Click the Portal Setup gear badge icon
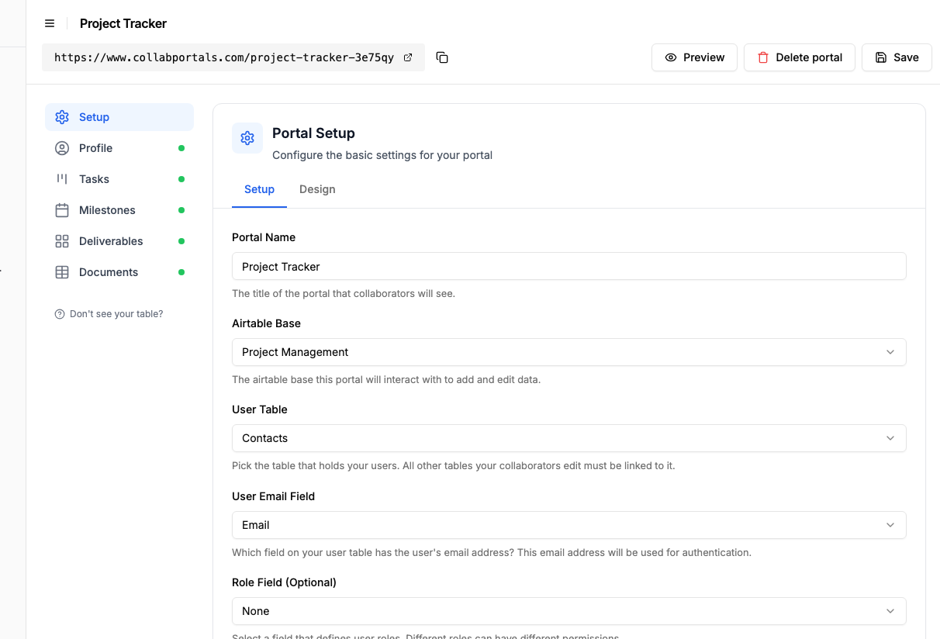The height and width of the screenshot is (639, 940). coord(247,138)
